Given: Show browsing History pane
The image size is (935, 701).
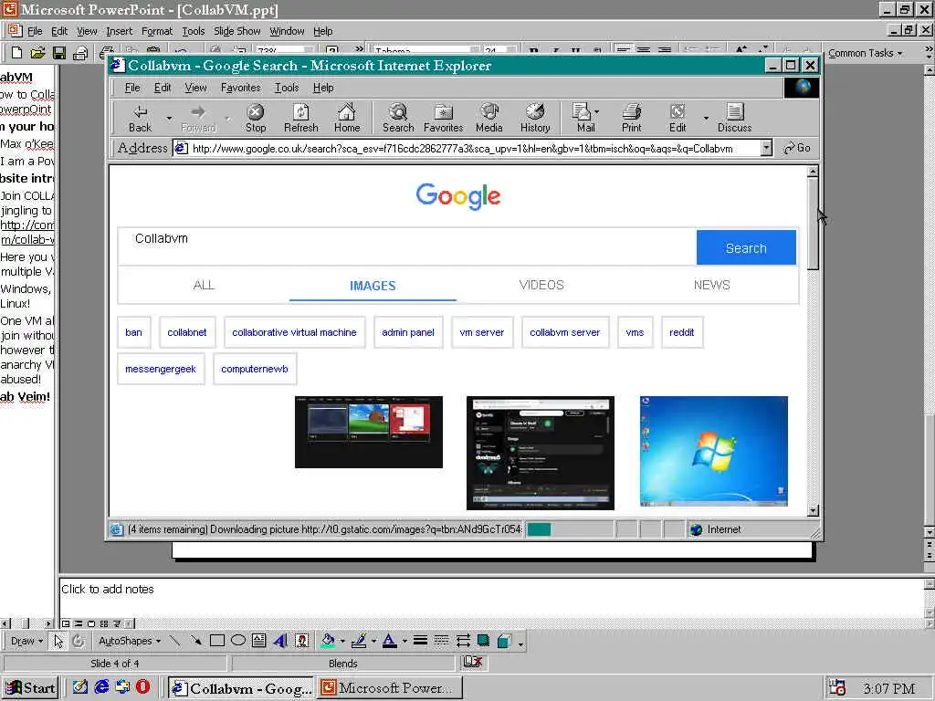Looking at the screenshot, I should coord(535,118).
